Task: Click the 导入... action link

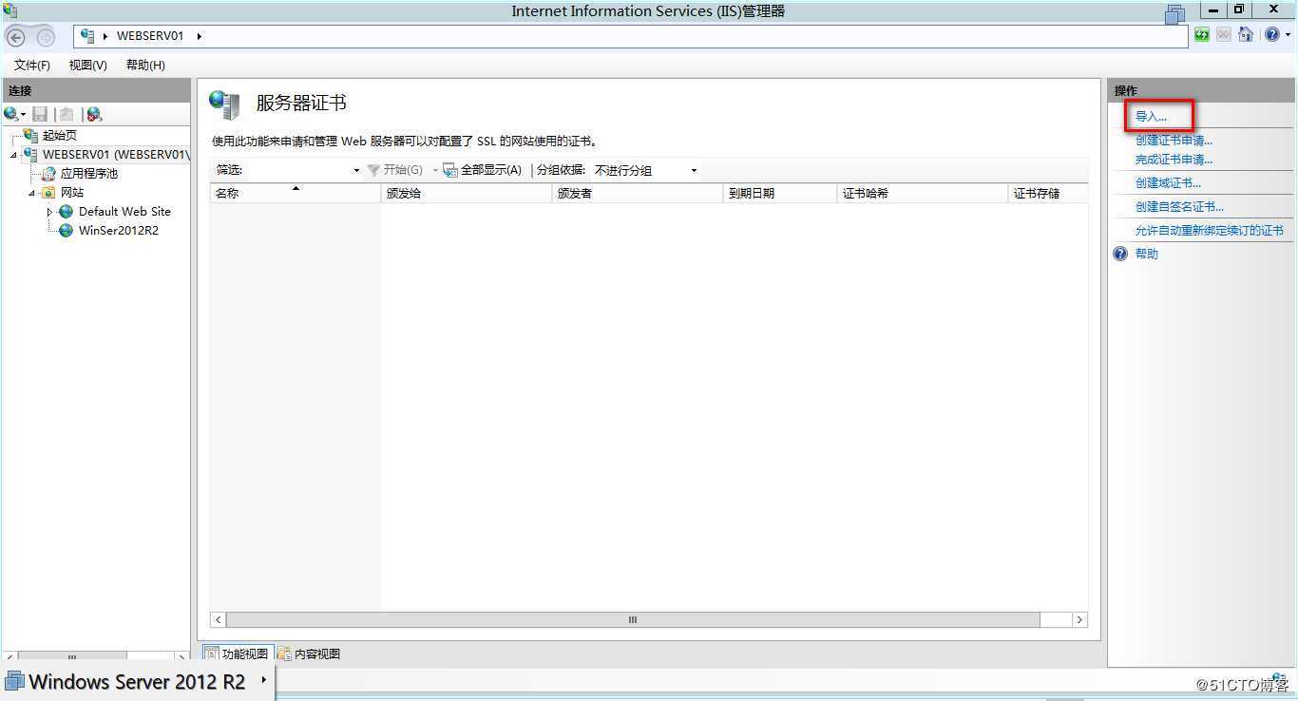Action: click(x=1151, y=116)
